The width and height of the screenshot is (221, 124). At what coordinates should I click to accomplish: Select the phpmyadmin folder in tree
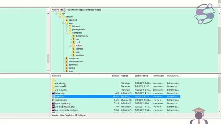pos(78,30)
